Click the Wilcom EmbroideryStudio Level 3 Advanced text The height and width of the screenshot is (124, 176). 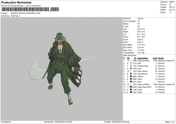[21, 6]
